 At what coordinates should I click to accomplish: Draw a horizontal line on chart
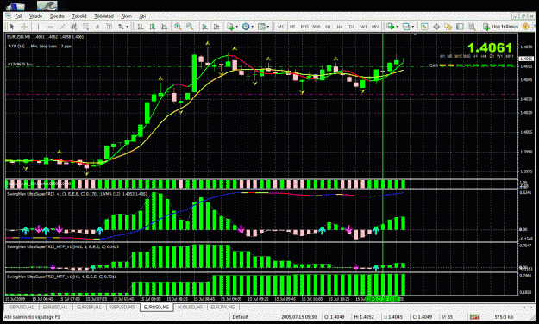click(50, 27)
